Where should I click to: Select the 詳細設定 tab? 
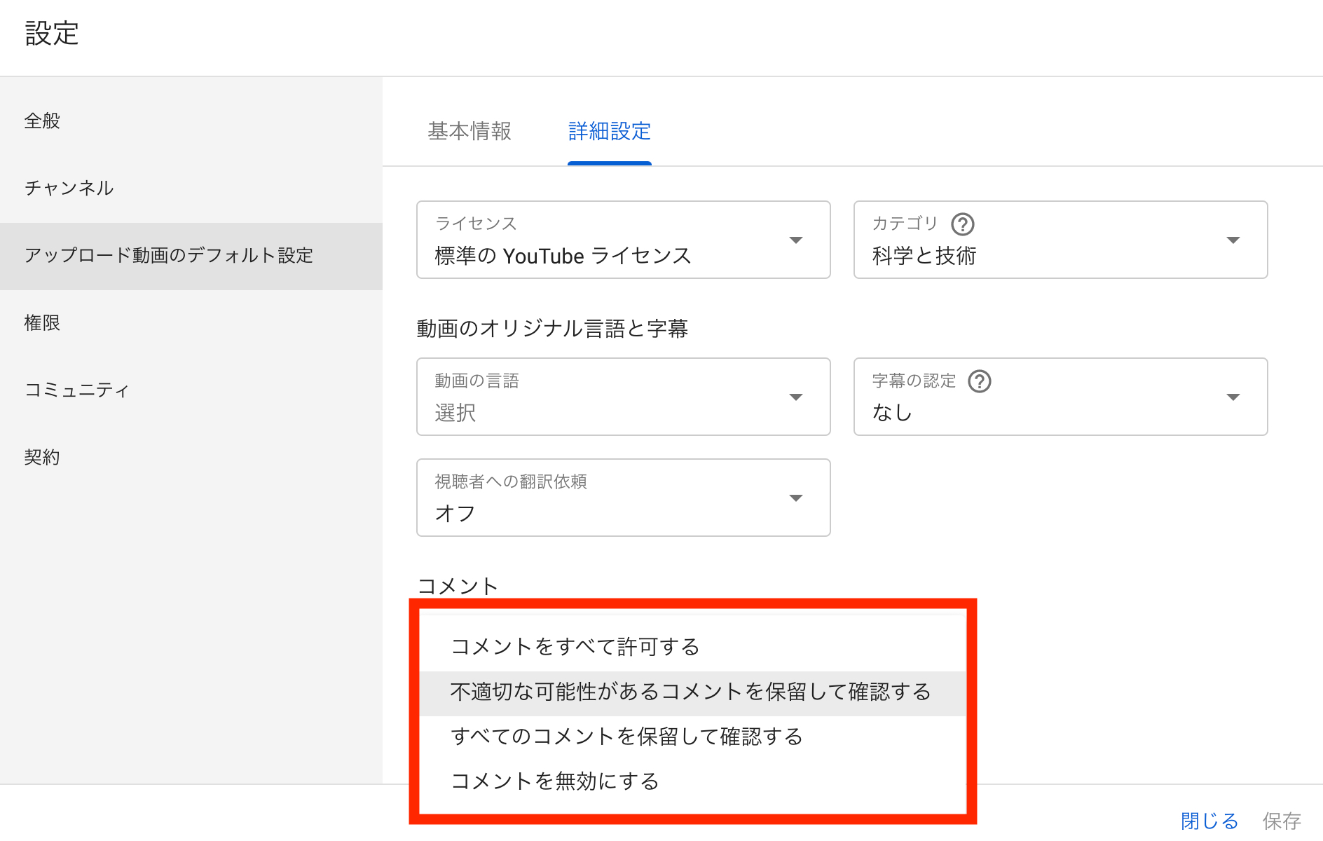[x=610, y=131]
